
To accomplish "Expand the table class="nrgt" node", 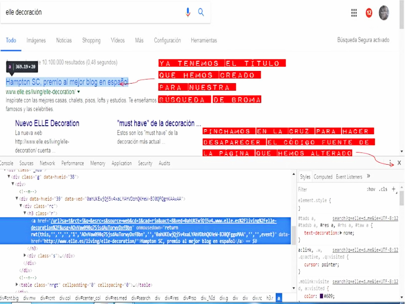I will (17, 285).
